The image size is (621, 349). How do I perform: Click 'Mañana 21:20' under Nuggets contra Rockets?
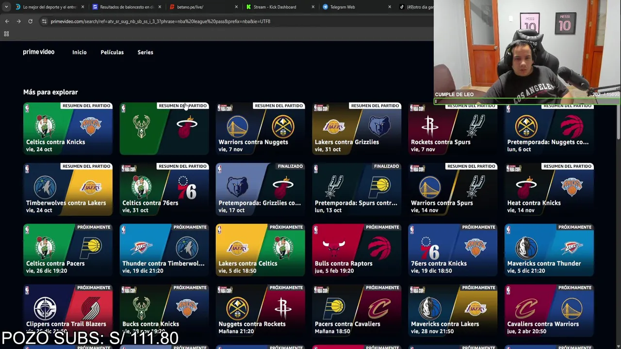point(236,332)
